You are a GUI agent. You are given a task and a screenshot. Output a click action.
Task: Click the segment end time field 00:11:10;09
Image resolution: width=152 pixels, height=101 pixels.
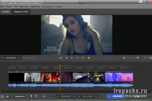tap(88, 96)
